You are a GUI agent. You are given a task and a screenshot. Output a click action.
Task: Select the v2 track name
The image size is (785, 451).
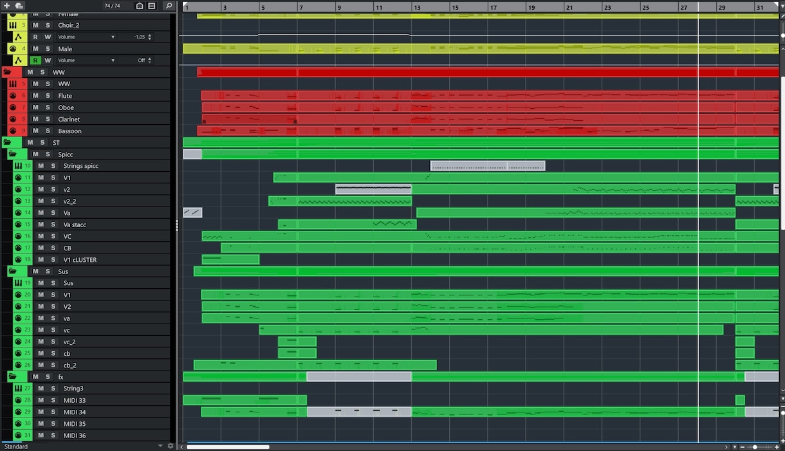pyautogui.click(x=67, y=189)
